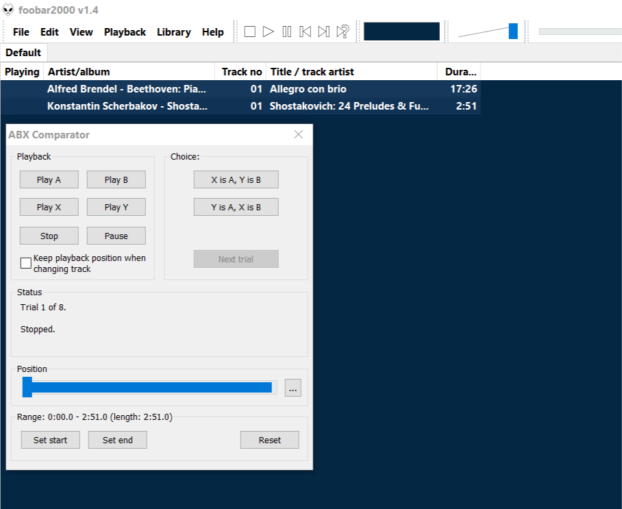Image resolution: width=622 pixels, height=509 pixels.
Task: Click the Play icon in the toolbar
Action: coord(268,32)
